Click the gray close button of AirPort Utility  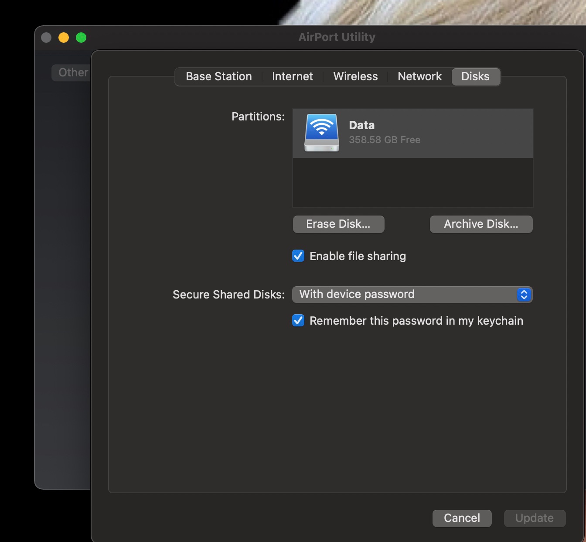click(46, 38)
